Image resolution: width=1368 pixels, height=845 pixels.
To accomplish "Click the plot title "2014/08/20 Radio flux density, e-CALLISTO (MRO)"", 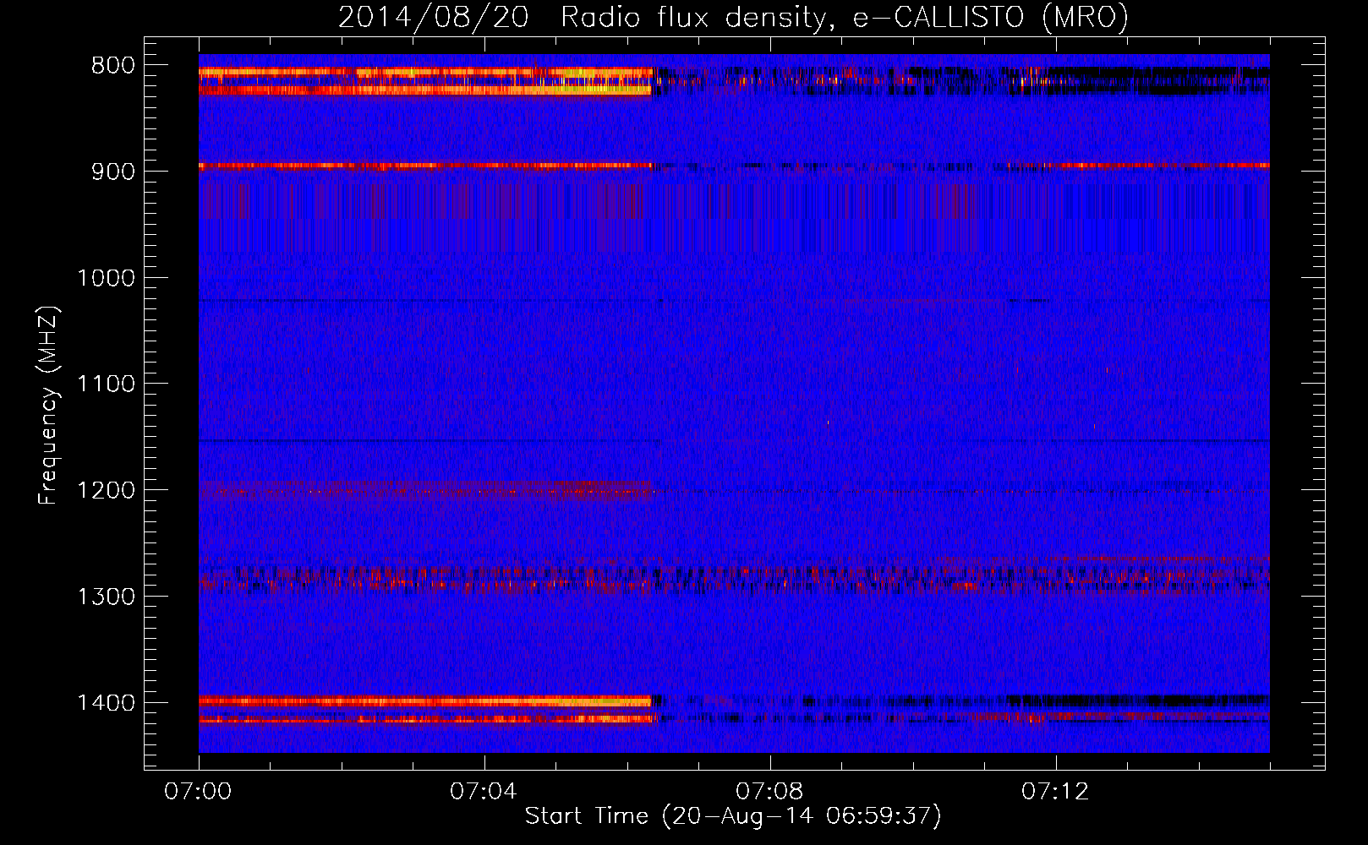I will tap(733, 18).
